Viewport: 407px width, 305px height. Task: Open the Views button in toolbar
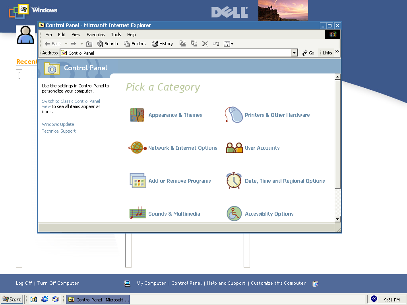point(229,44)
